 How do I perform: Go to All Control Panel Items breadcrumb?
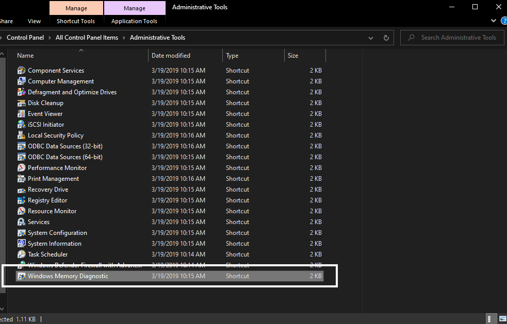pyautogui.click(x=87, y=38)
